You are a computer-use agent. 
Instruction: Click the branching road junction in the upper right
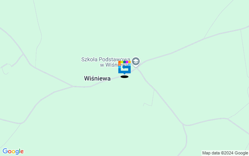coord(204,38)
